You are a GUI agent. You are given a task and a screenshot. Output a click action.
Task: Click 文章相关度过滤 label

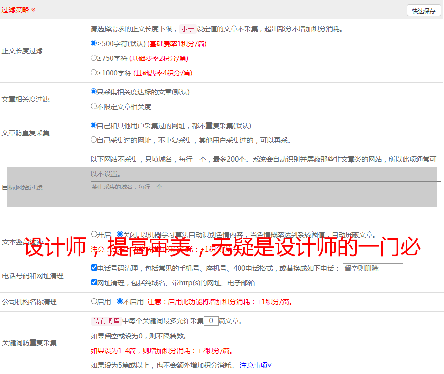point(25,99)
